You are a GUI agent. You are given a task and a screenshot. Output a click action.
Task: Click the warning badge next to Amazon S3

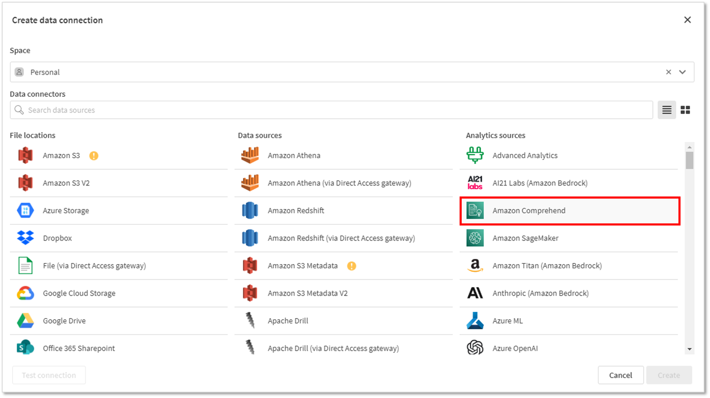coord(94,156)
